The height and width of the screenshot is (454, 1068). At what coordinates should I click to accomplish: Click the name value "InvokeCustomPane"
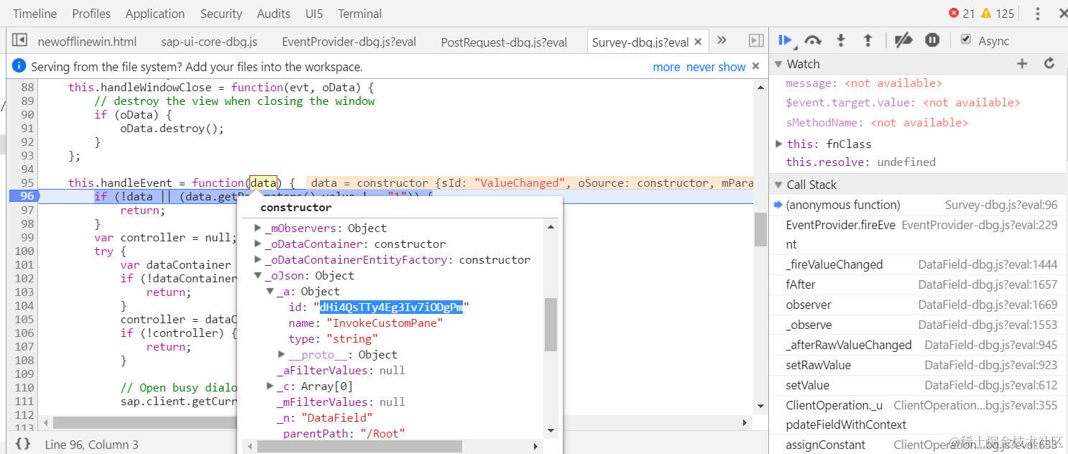(385, 323)
